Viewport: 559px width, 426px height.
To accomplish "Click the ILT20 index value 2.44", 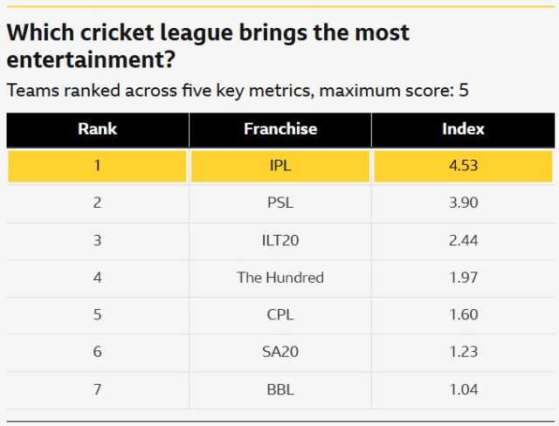I will (x=463, y=241).
